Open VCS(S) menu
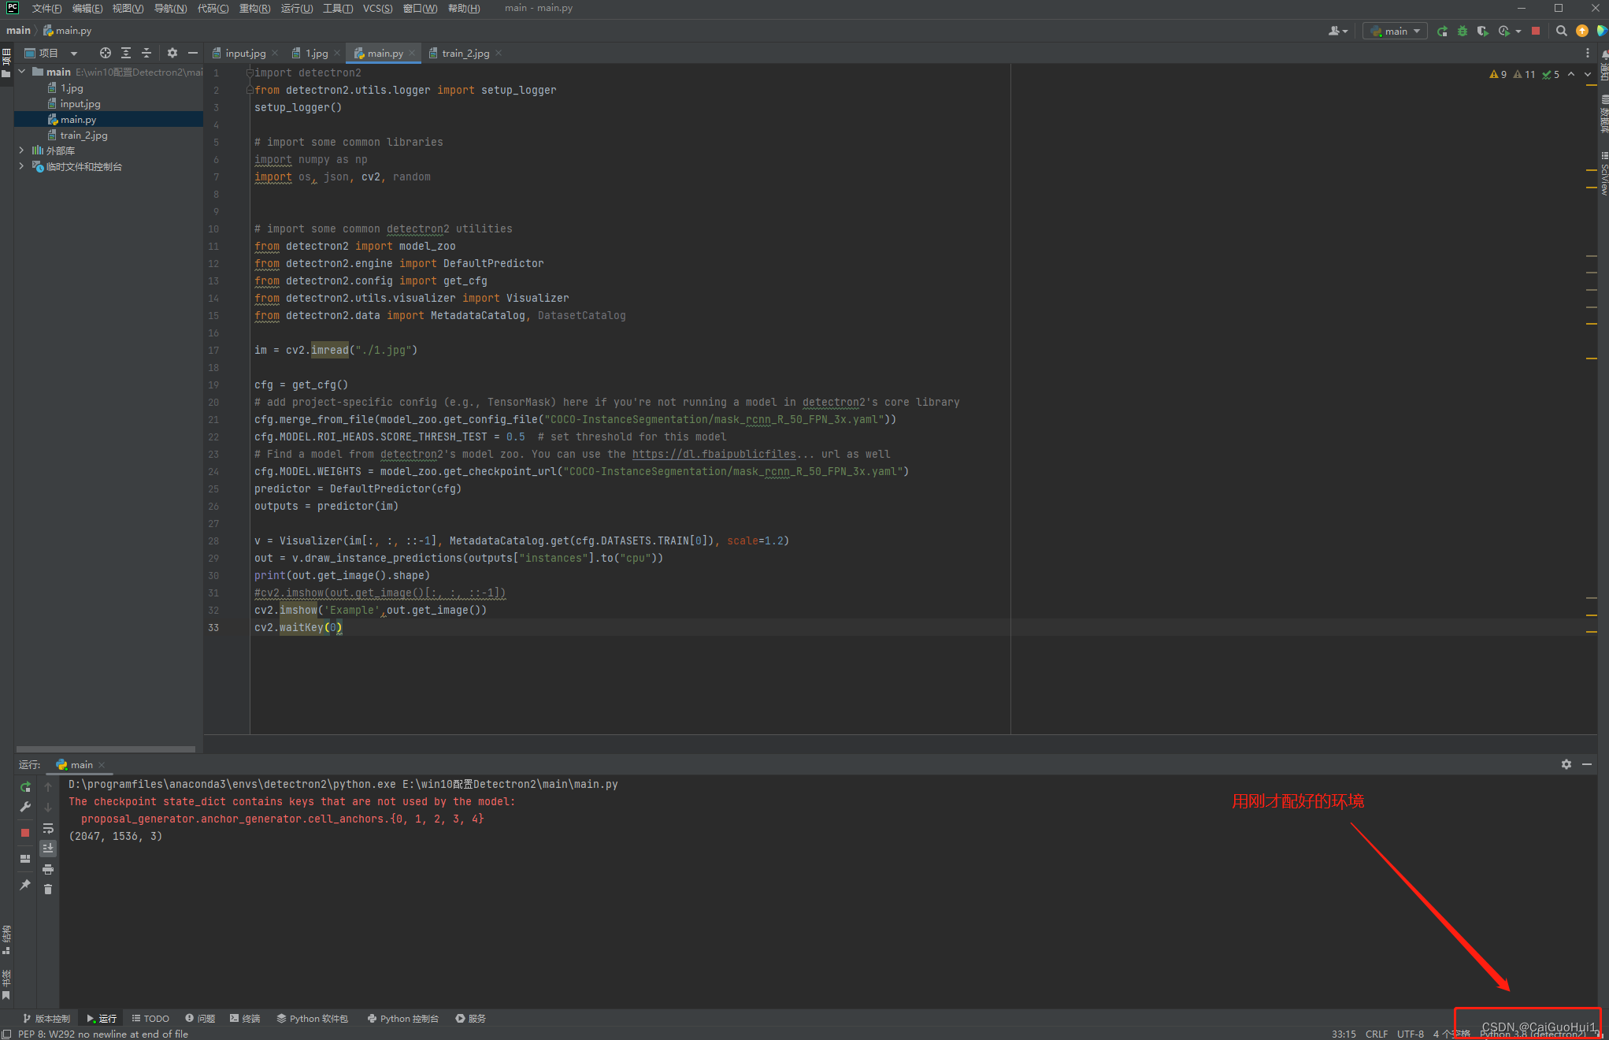1609x1040 pixels. point(377,8)
